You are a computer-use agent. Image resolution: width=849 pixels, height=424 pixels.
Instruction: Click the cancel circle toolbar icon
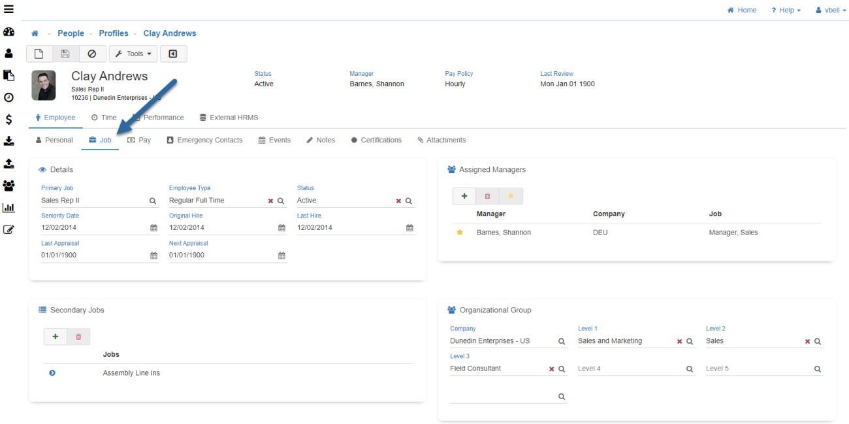pyautogui.click(x=92, y=54)
